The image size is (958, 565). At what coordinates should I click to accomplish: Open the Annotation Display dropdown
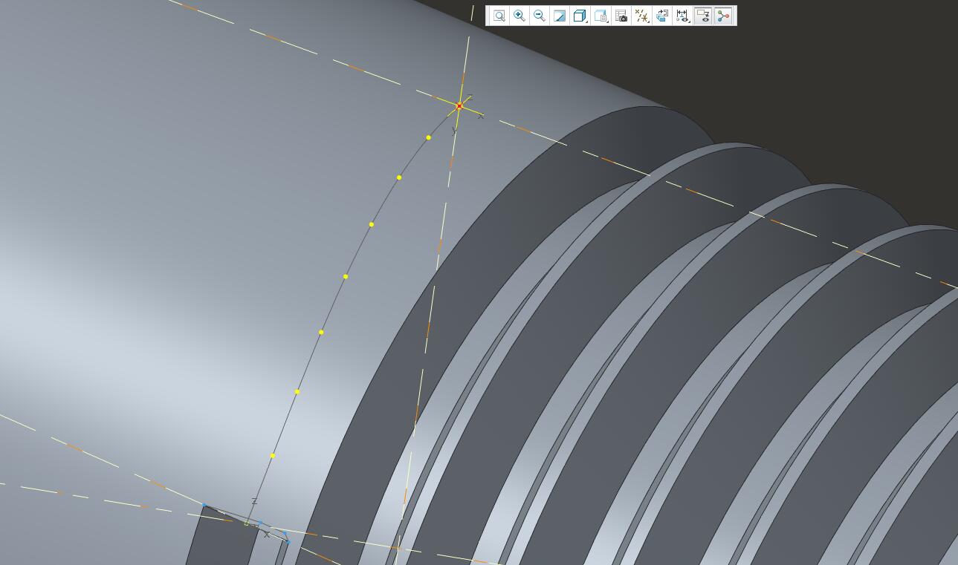coord(682,16)
